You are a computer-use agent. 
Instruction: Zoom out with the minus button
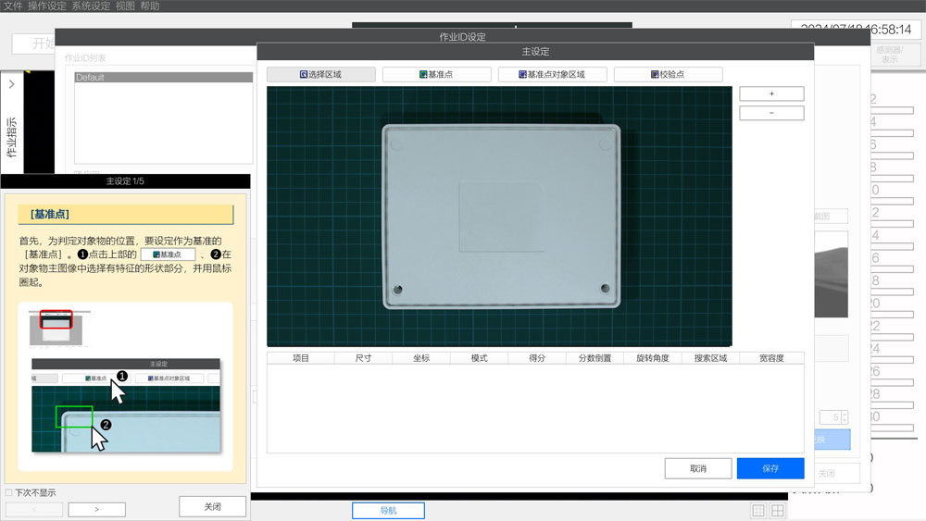click(771, 113)
